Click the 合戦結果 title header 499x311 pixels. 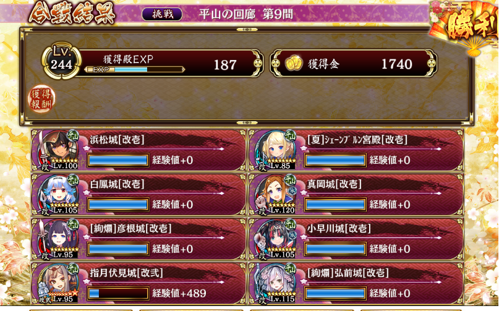pos(72,14)
